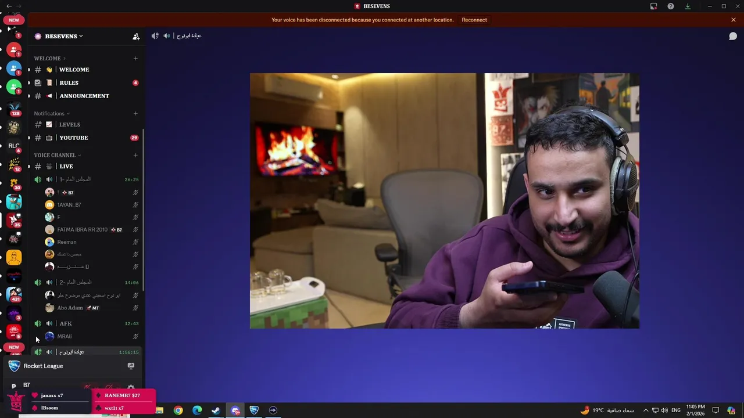
Task: Open the Windows notification center icon
Action: (x=716, y=410)
